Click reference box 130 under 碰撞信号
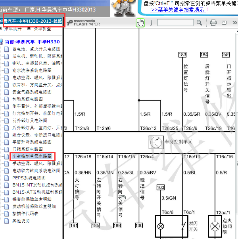The height and width of the screenshot is (239, 238). click(x=139, y=225)
